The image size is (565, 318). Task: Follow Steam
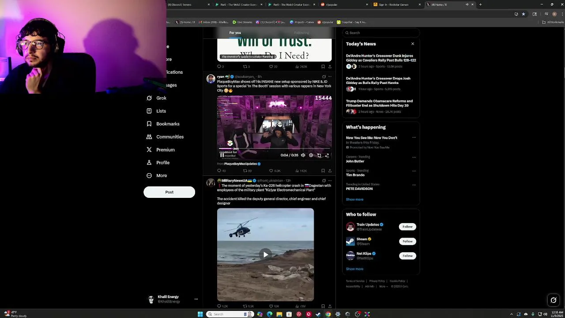[407, 241]
